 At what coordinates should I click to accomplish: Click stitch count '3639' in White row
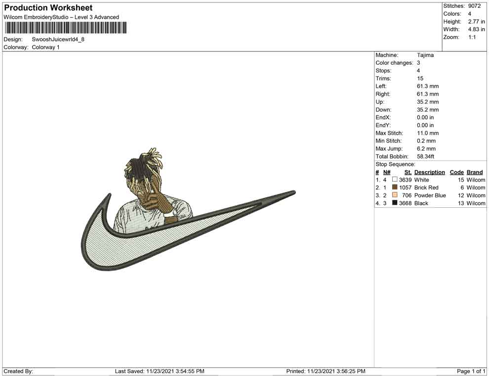point(405,180)
